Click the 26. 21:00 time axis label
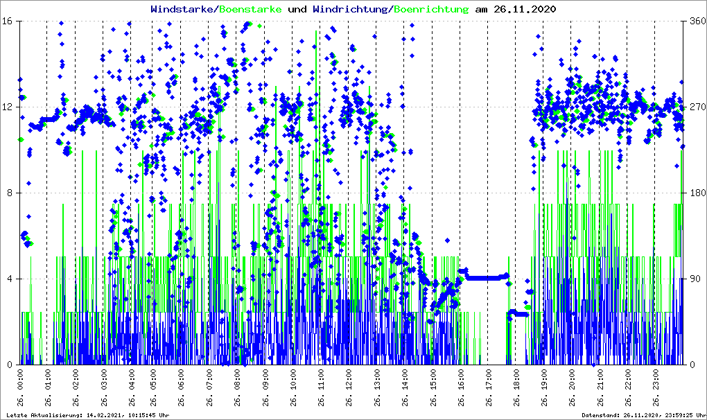 click(600, 387)
